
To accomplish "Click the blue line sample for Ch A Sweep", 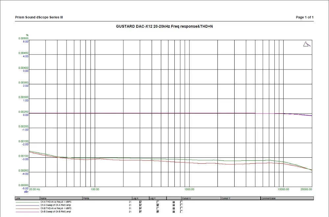I will coord(27,205).
